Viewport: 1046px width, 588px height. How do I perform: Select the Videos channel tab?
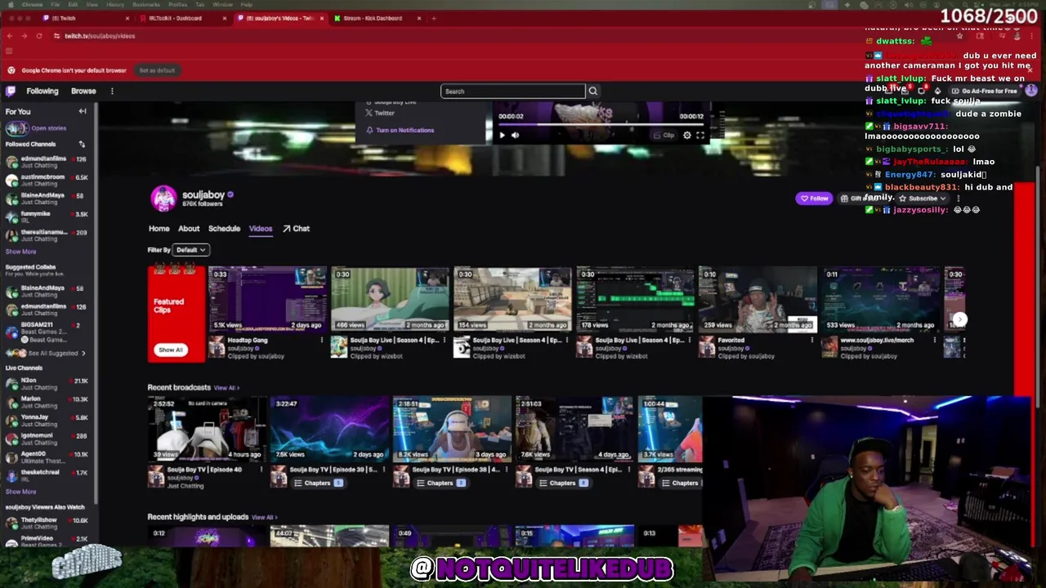(x=261, y=229)
